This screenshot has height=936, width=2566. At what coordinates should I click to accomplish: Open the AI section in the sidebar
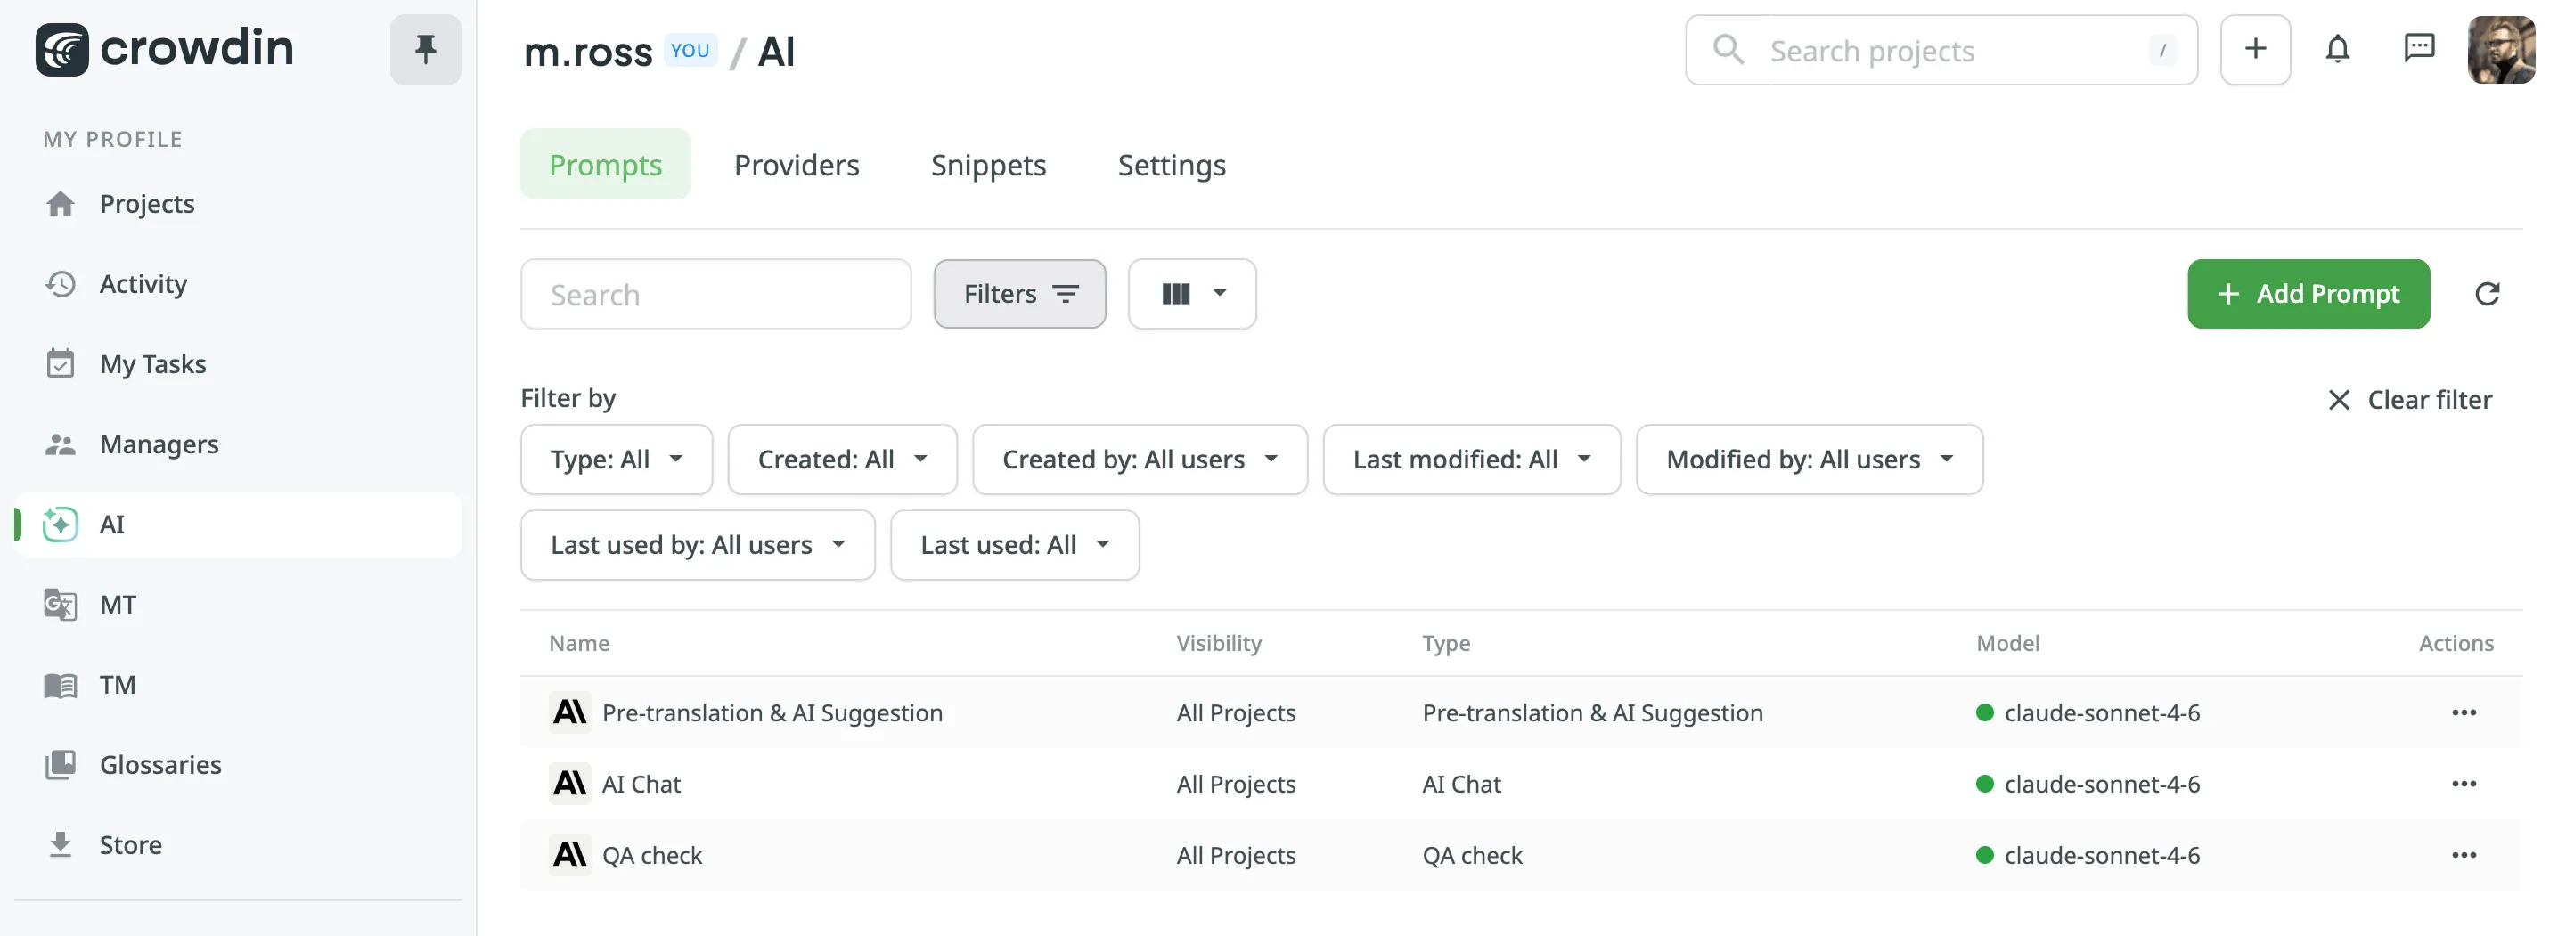pyautogui.click(x=111, y=525)
